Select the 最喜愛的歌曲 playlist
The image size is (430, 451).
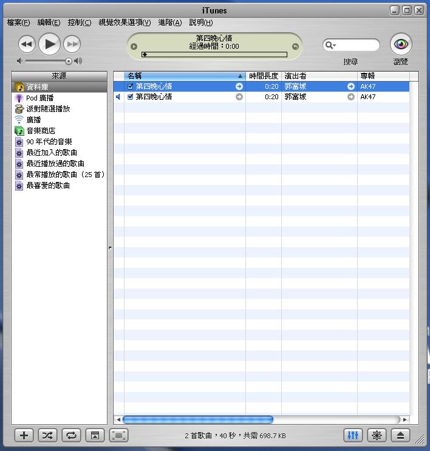48,186
